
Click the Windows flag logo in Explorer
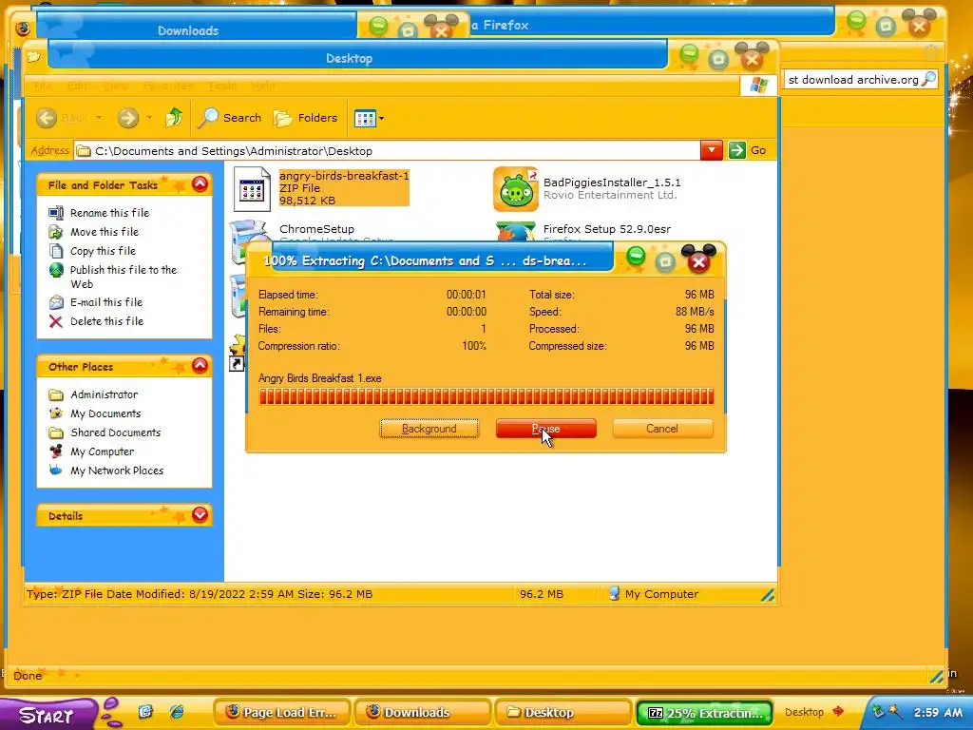[758, 85]
